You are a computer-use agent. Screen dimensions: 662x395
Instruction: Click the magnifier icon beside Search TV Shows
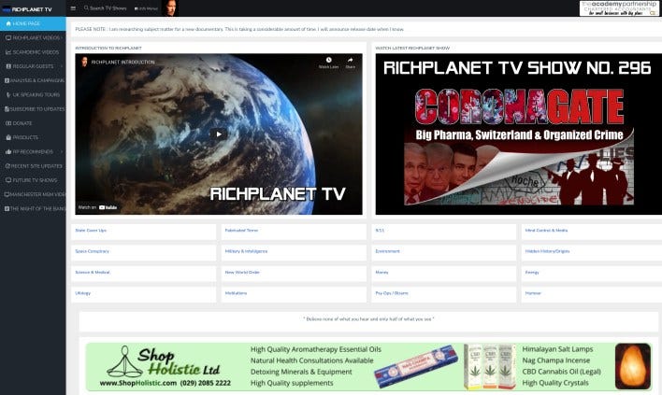point(86,7)
